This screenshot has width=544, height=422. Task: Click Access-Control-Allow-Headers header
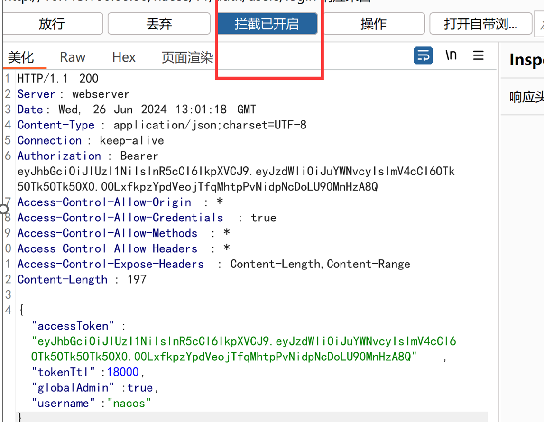[107, 248]
